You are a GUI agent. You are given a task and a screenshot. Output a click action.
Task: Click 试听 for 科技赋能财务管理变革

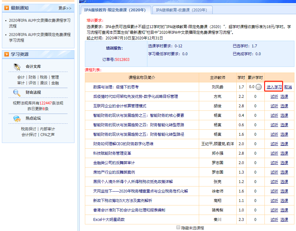(x=274, y=153)
